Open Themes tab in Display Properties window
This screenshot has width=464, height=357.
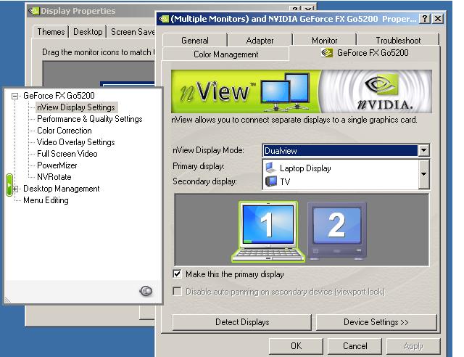pyautogui.click(x=51, y=32)
